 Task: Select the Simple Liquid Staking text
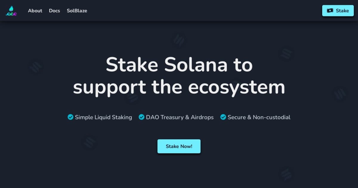coord(103,117)
